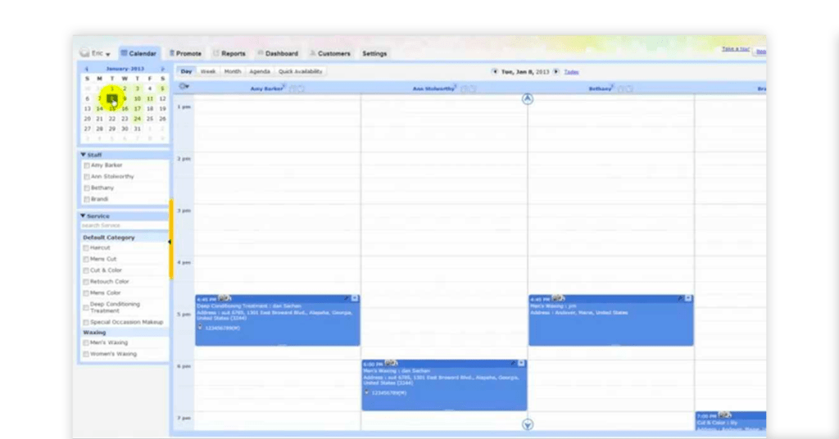Select January 24 in the mini calendar
This screenshot has height=439, width=839.
coord(138,119)
